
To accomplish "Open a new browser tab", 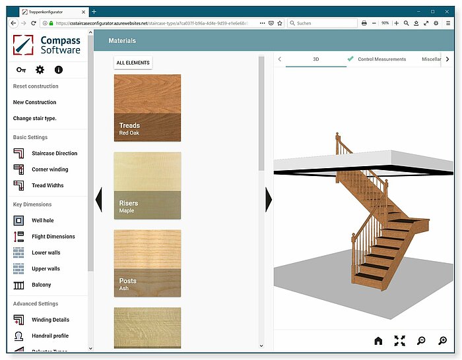I will pos(94,12).
